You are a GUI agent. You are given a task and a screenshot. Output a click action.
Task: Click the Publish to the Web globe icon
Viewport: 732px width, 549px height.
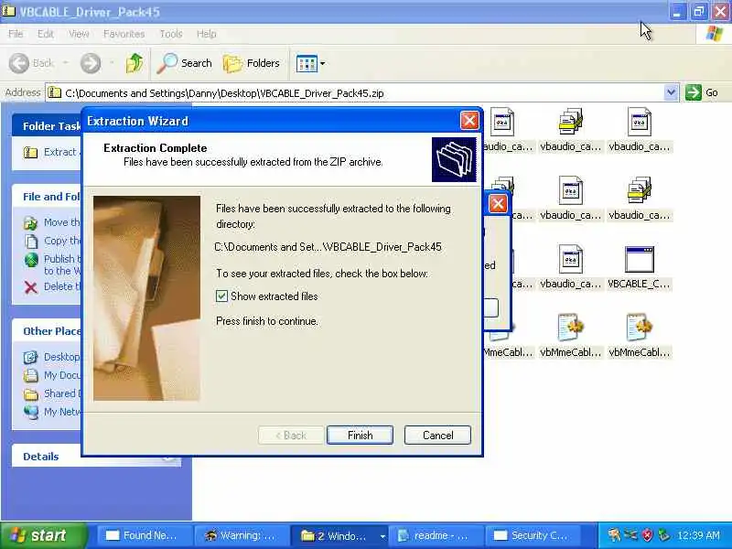(x=31, y=260)
